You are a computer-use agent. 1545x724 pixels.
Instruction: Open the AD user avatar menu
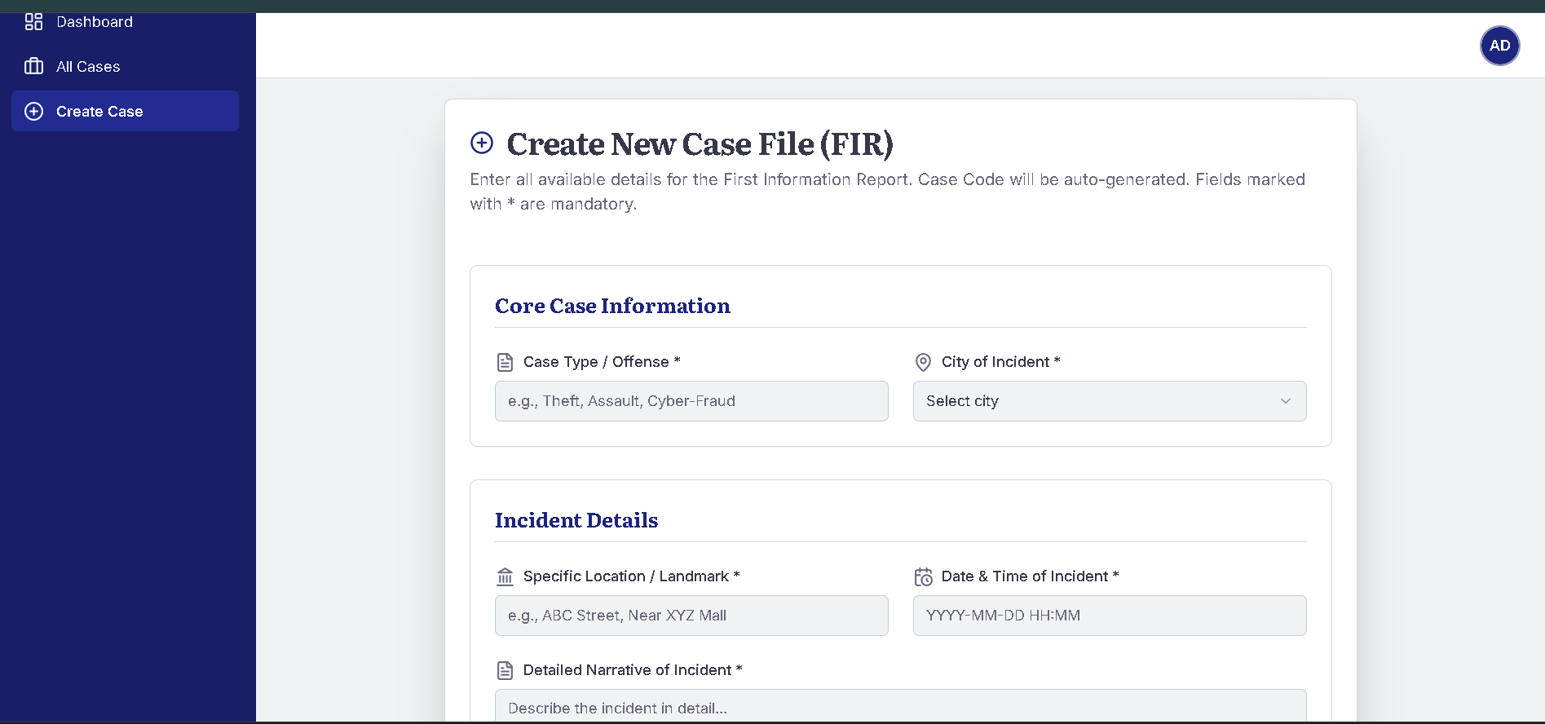pyautogui.click(x=1499, y=46)
